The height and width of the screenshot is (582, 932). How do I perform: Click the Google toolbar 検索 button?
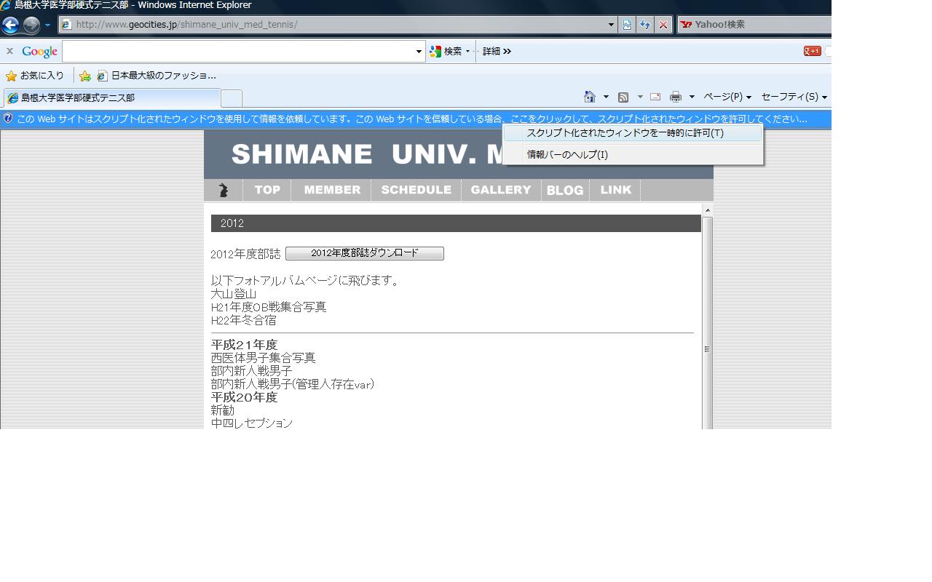(x=446, y=51)
